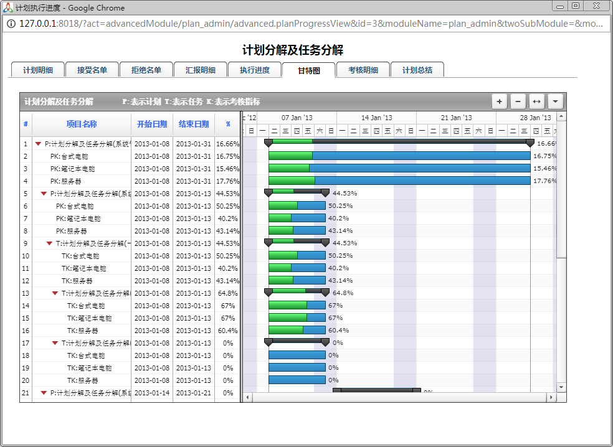Image resolution: width=613 pixels, height=447 pixels.
Task: Collapse the row 9 task tree node
Action: click(x=49, y=243)
